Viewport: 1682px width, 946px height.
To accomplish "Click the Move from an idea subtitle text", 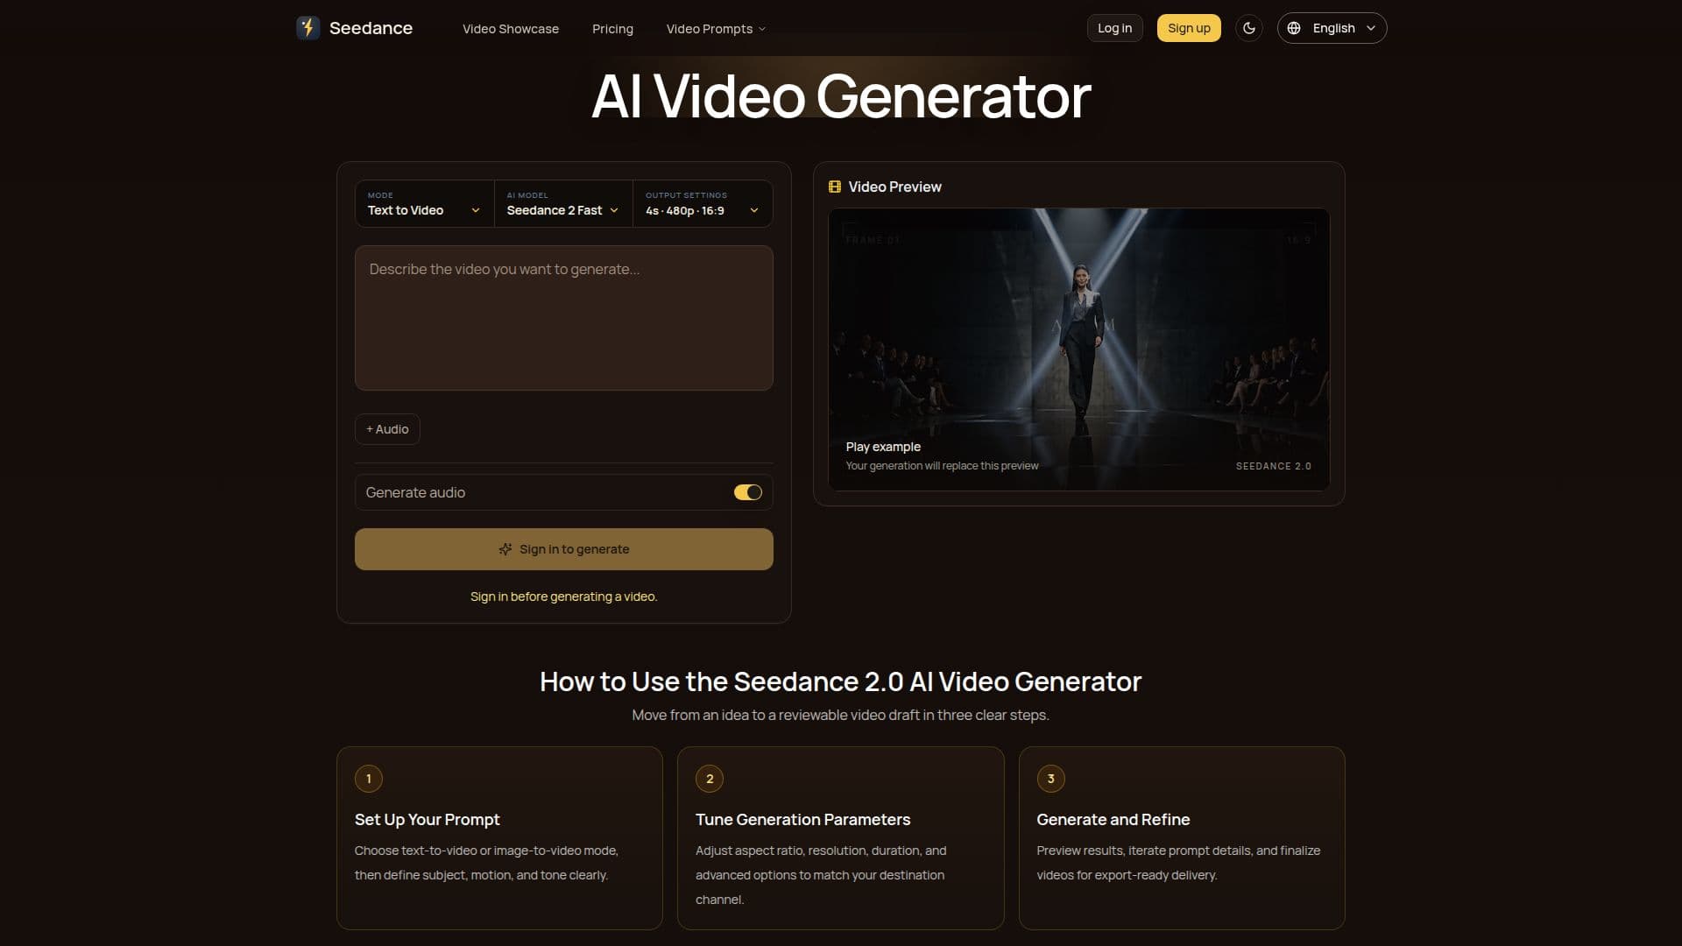I will pos(841,715).
